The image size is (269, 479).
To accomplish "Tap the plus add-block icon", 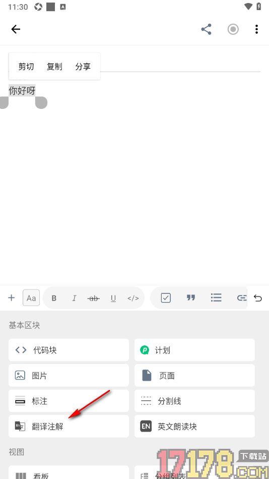I will [x=11, y=297].
